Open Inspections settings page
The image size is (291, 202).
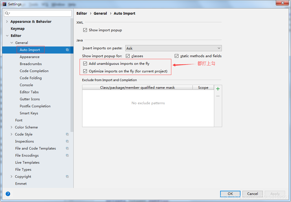point(25,141)
